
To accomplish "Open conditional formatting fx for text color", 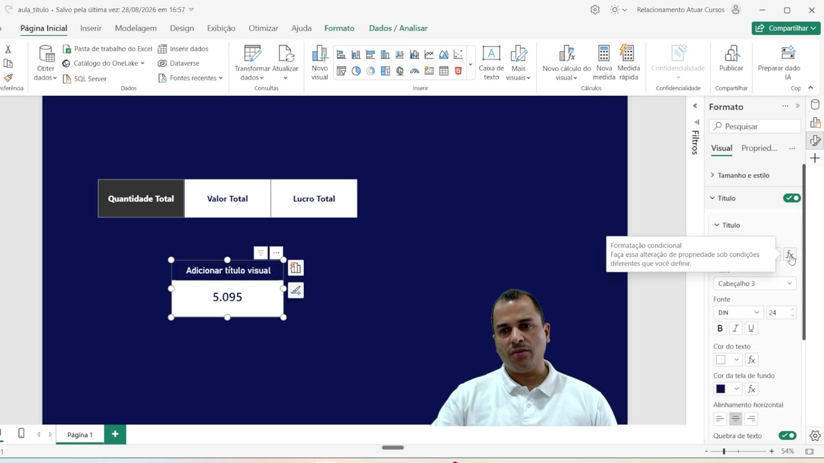I will (x=751, y=359).
